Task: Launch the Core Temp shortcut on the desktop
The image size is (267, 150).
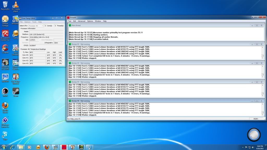Action: tap(16, 79)
